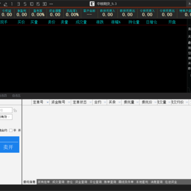191x191 pixels.
Task: Select the 自选五 watchlist tab
Action: point(16,95)
